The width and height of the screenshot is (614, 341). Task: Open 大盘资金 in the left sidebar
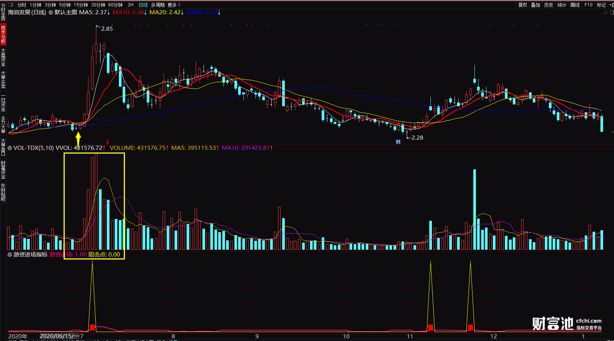coord(3,57)
